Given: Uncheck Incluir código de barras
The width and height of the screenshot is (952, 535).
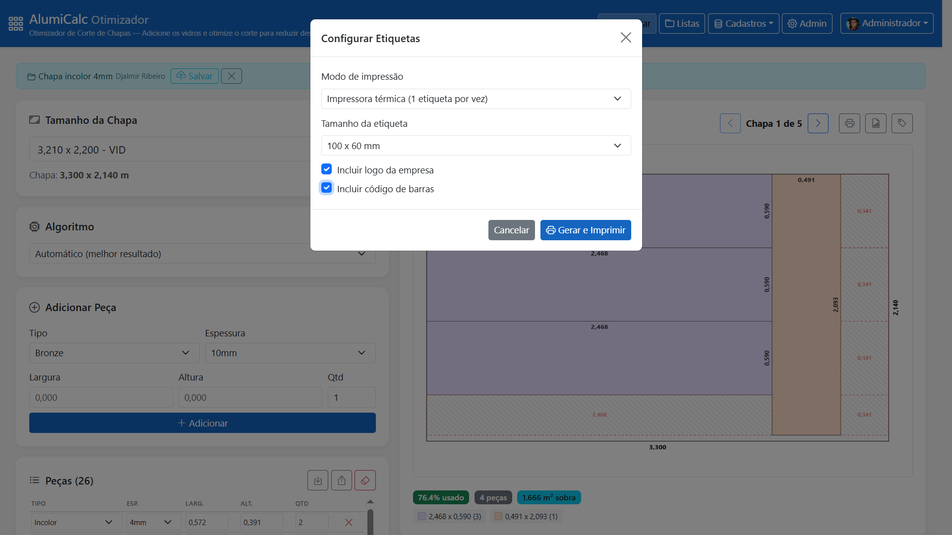Looking at the screenshot, I should [x=327, y=188].
